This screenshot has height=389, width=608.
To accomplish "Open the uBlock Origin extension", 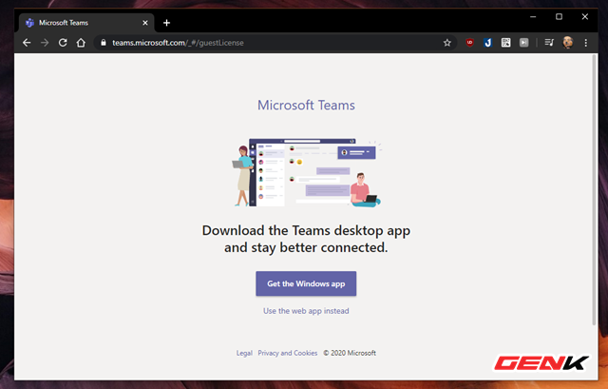I will [x=469, y=43].
